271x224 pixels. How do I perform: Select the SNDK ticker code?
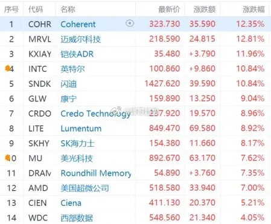coord(40,84)
